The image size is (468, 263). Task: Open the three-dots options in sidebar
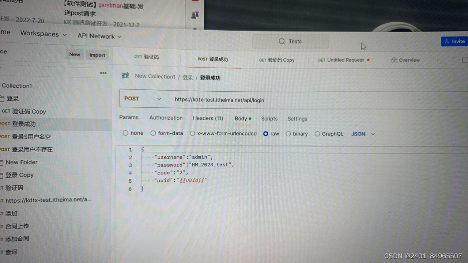(103, 73)
